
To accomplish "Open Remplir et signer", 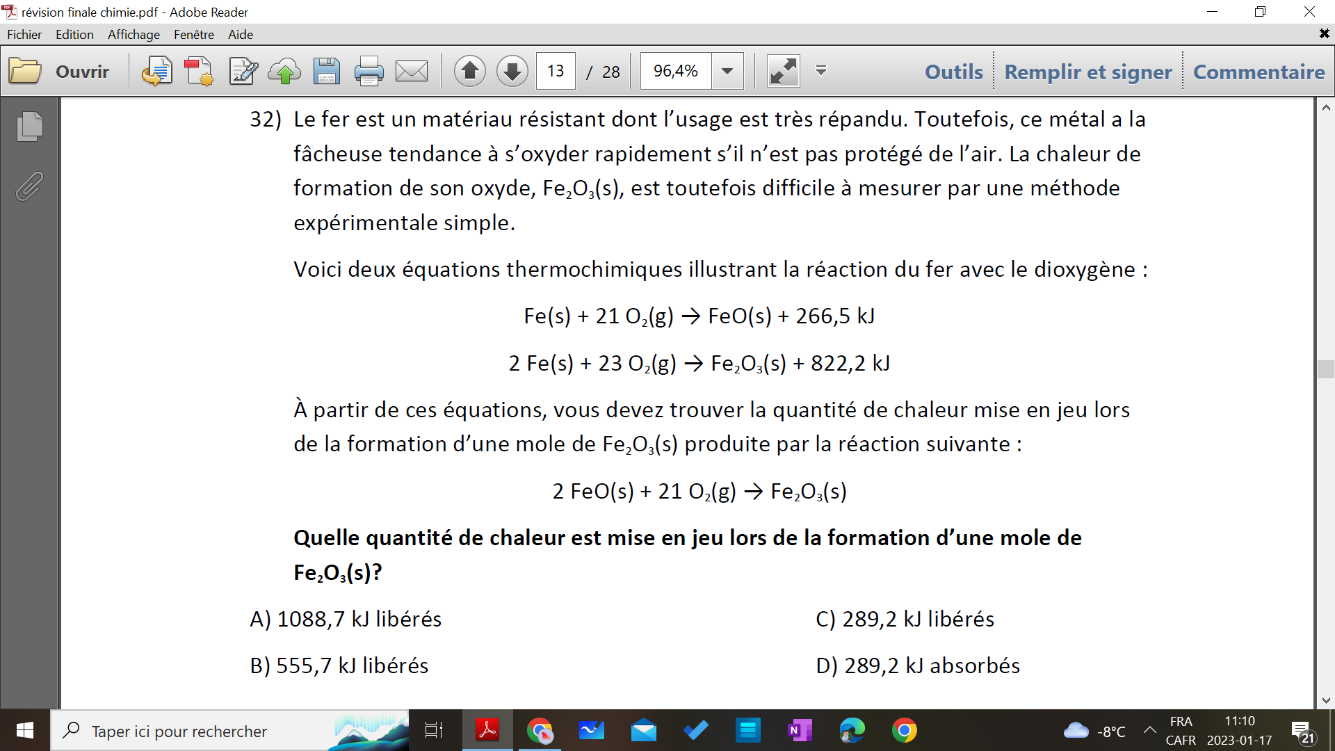I will click(x=1087, y=72).
